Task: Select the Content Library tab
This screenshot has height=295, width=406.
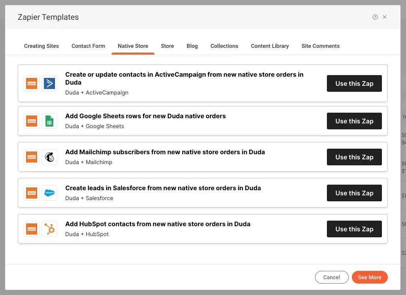Action: 270,46
